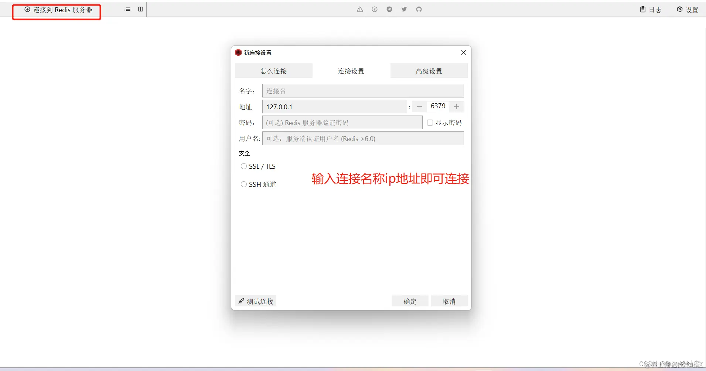Report an issue via the warning icon
This screenshot has width=706, height=371.
(x=359, y=9)
